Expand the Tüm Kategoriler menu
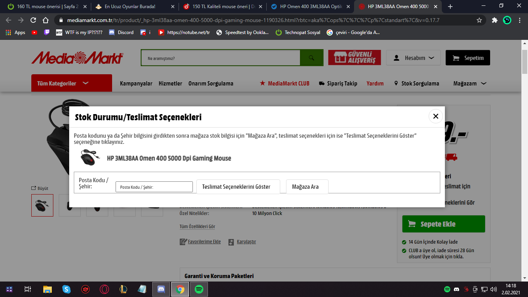Image resolution: width=528 pixels, height=297 pixels. coord(72,83)
